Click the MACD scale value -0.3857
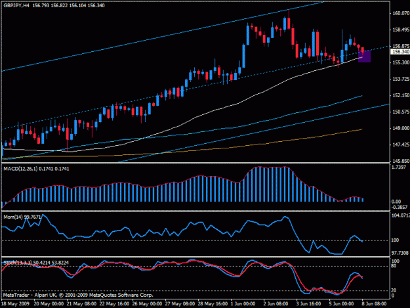This screenshot has height=308, width=410. click(x=400, y=208)
